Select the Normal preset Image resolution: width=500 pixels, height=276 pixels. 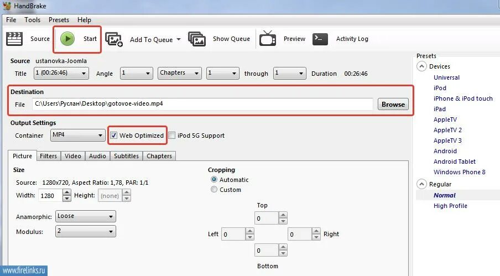445,195
